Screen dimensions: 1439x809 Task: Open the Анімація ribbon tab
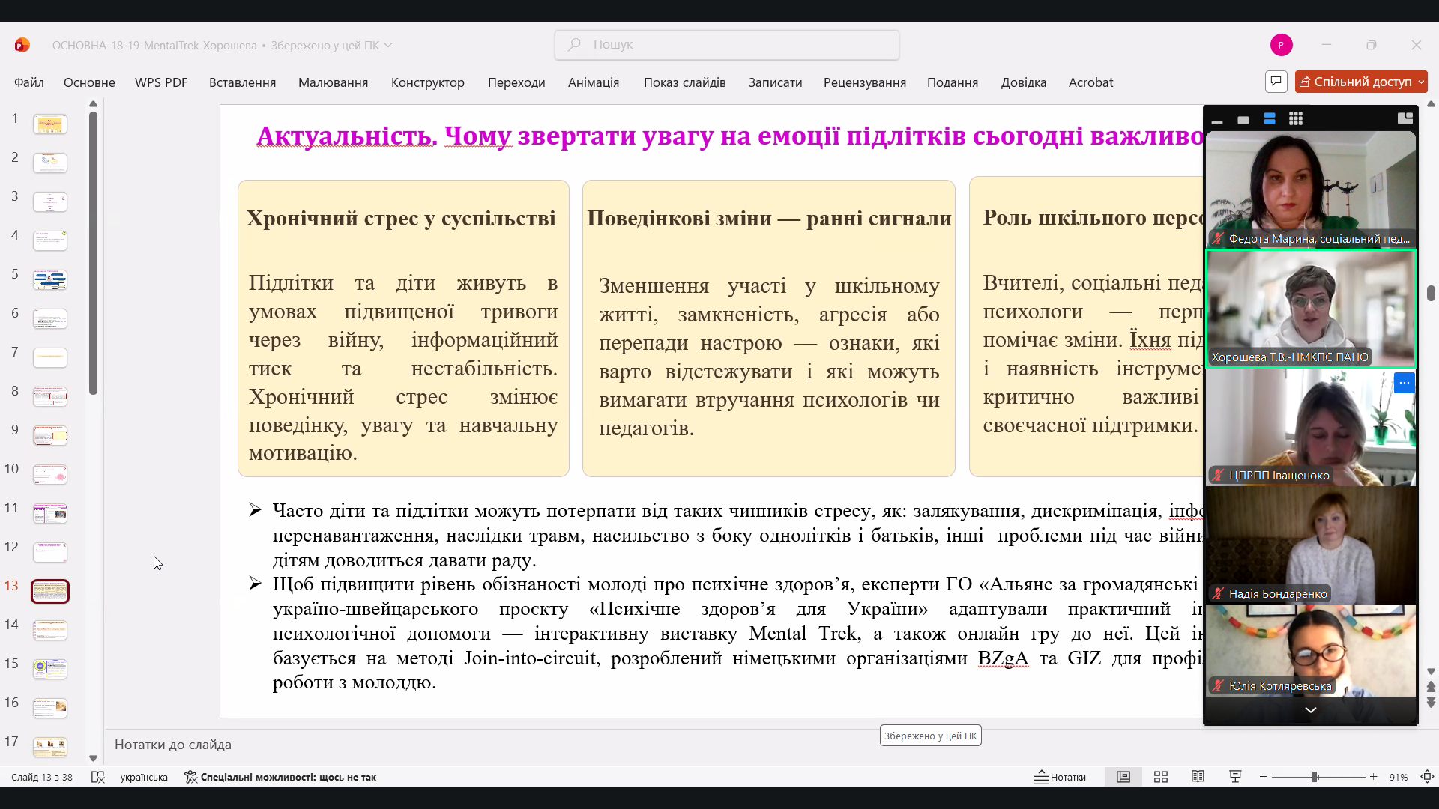(593, 82)
